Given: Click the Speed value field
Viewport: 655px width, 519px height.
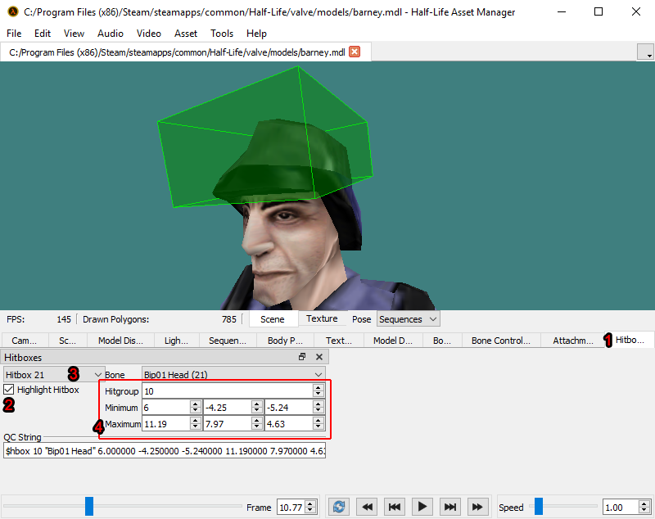Looking at the screenshot, I should tap(621, 507).
